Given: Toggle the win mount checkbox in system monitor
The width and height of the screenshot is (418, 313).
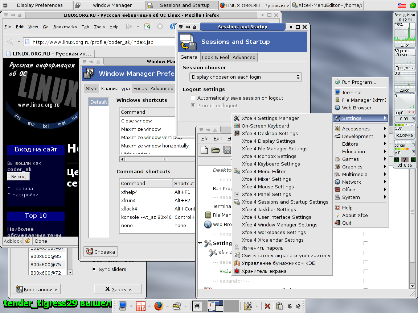Looking at the screenshot, I should point(413,152).
